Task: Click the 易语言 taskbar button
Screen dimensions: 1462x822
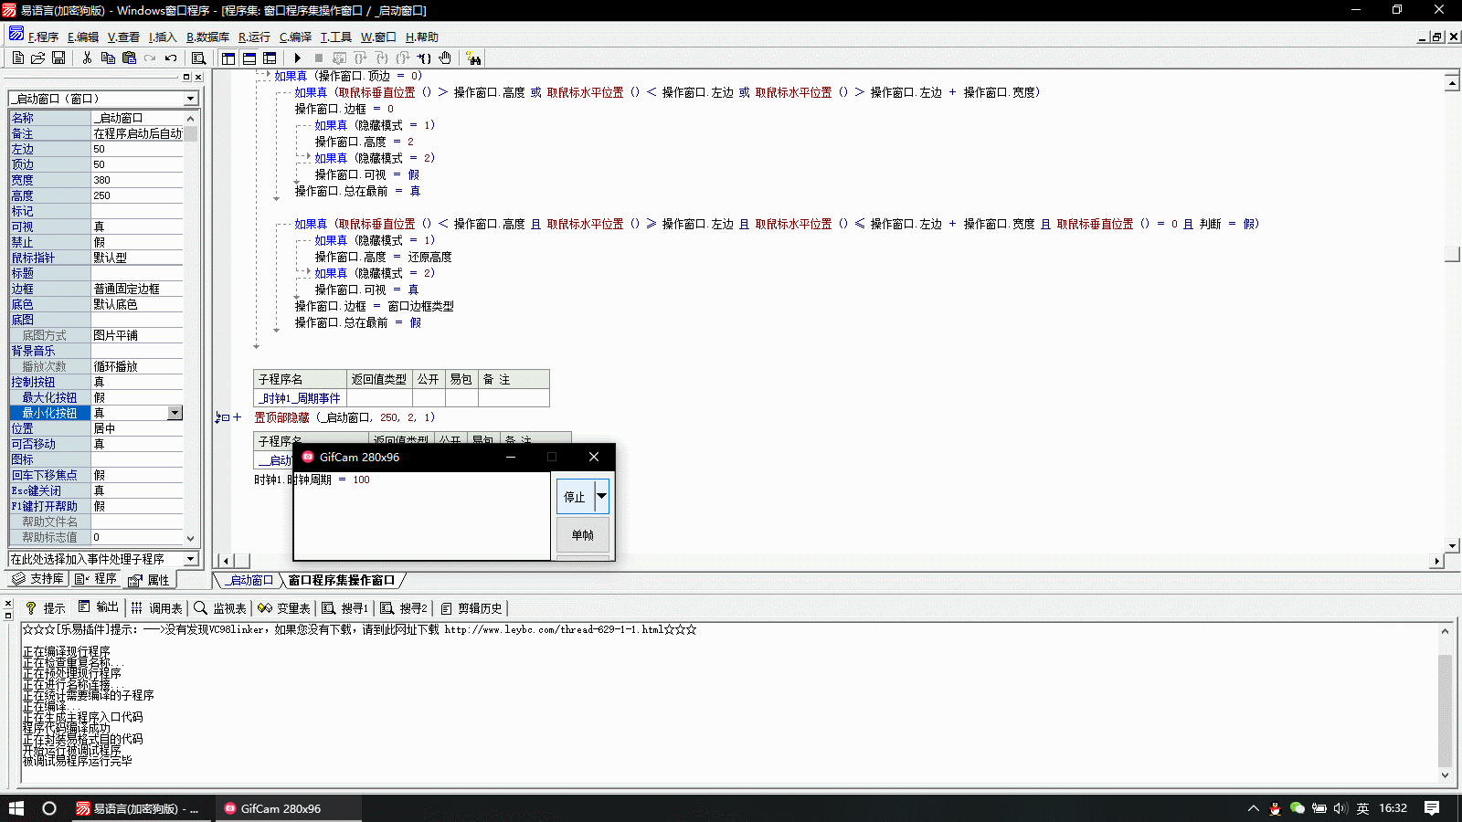Action: click(143, 808)
